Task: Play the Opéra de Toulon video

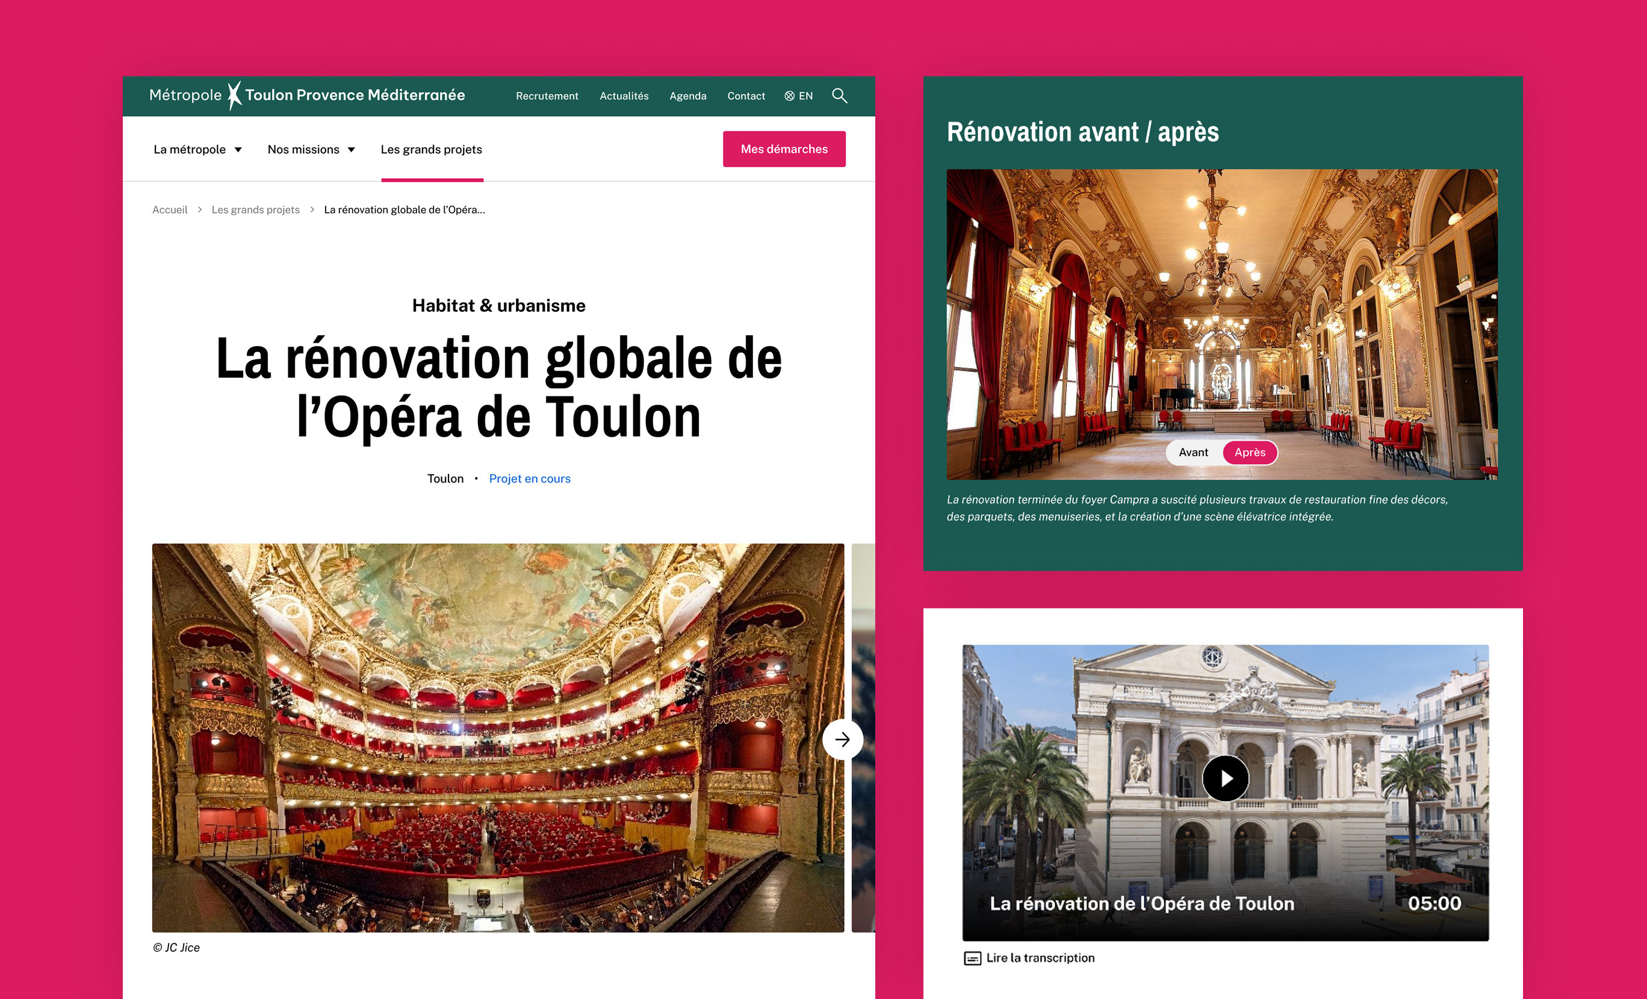Action: click(x=1225, y=778)
